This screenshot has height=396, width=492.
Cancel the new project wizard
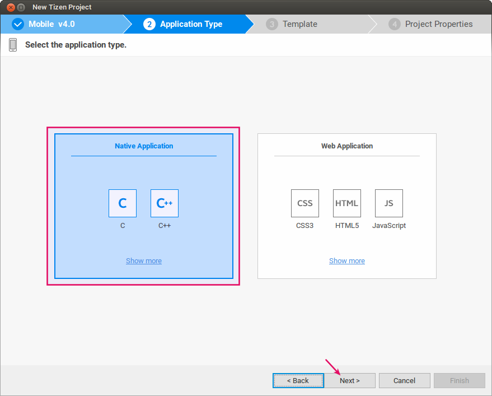coord(405,380)
